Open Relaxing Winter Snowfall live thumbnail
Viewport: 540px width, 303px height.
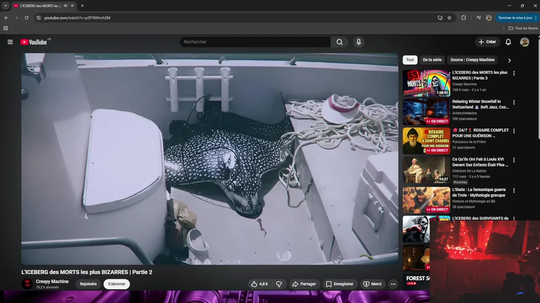tap(426, 112)
